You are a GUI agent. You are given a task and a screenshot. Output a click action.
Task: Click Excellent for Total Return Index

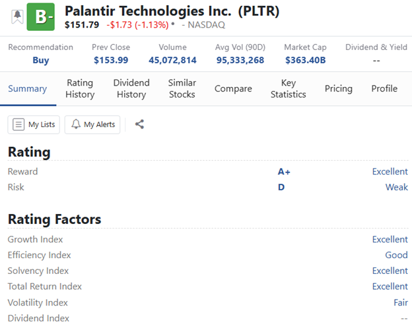(x=390, y=286)
